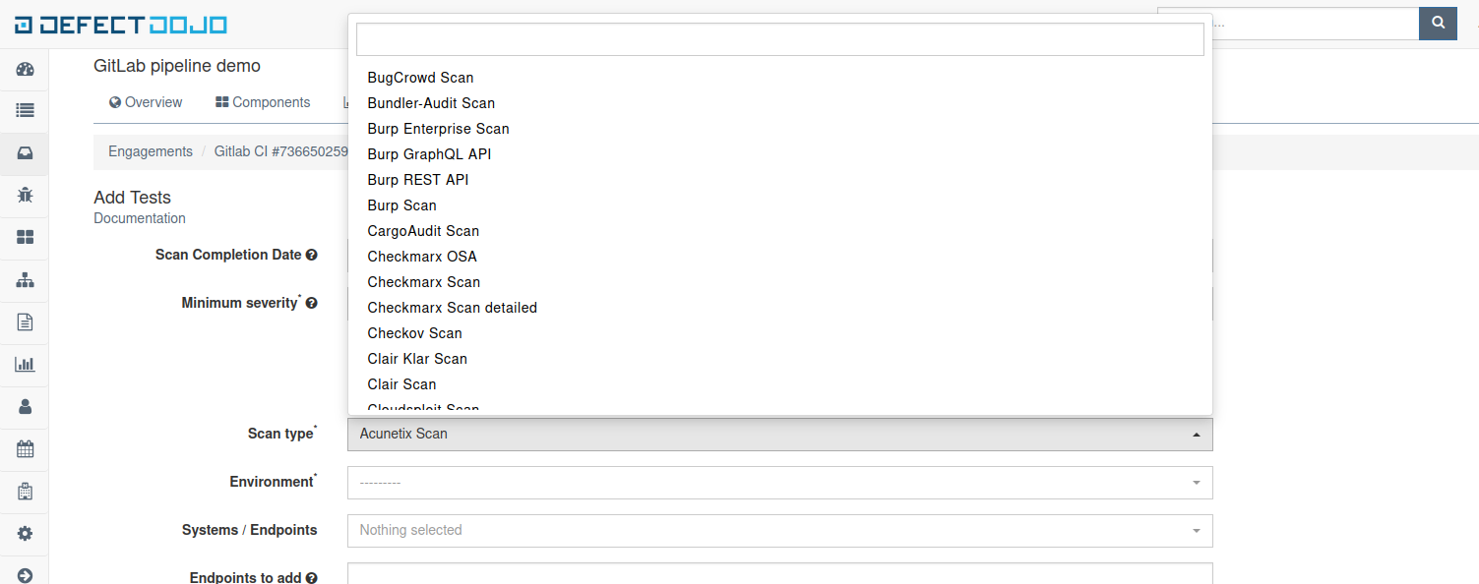Click the Minimum severity help icon
This screenshot has width=1479, height=584.
[x=312, y=303]
